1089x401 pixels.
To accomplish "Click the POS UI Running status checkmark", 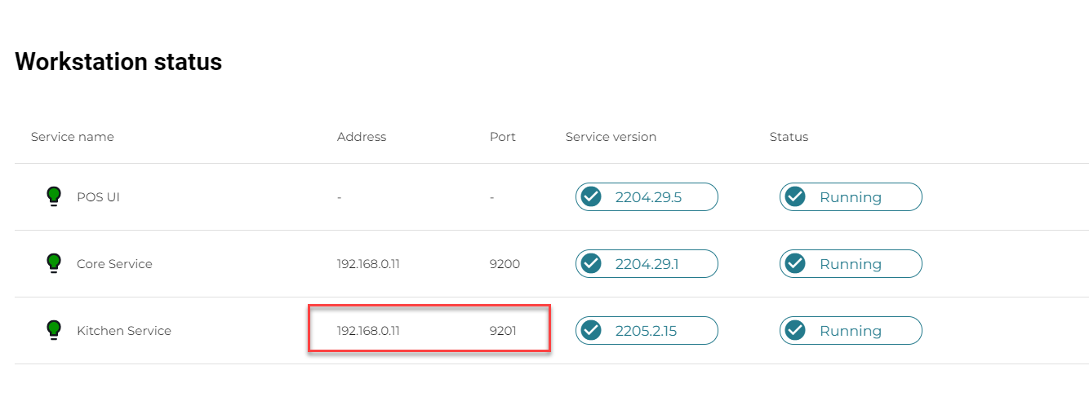I will click(x=795, y=197).
